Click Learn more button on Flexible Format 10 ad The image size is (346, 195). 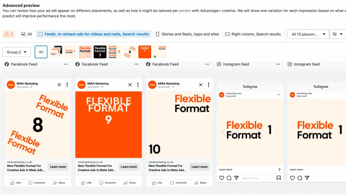(200, 167)
